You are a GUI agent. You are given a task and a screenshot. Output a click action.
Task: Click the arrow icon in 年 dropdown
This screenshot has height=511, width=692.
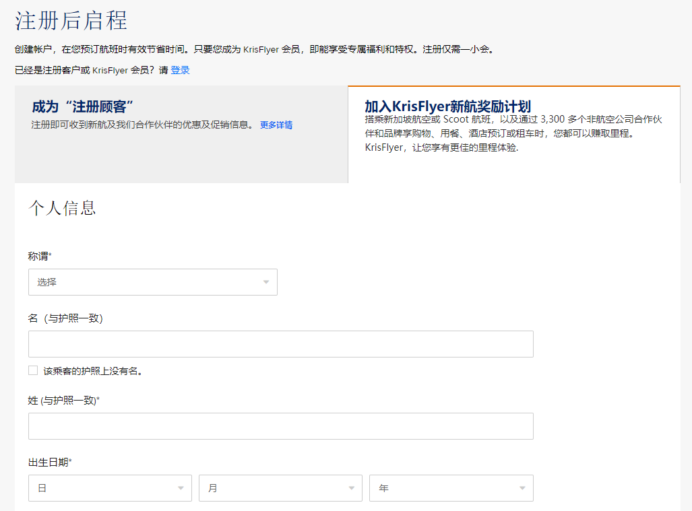[522, 488]
